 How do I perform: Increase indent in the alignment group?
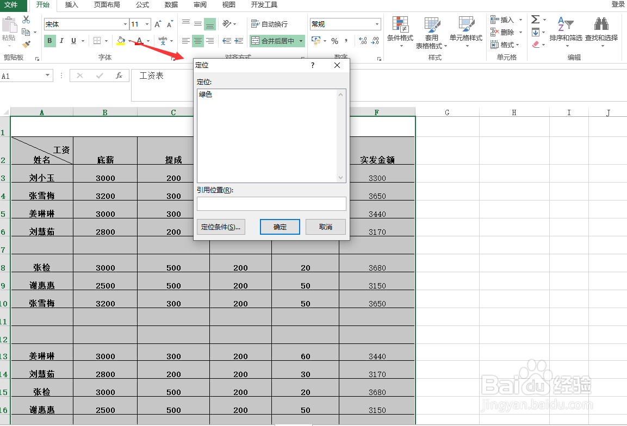point(239,41)
